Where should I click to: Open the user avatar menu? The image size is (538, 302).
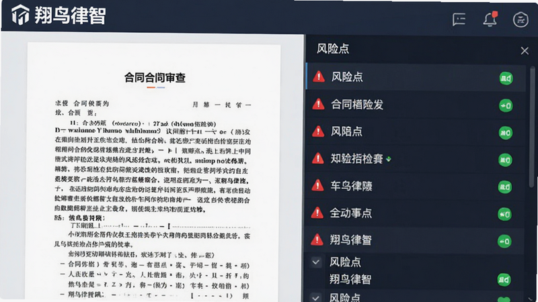tap(521, 19)
